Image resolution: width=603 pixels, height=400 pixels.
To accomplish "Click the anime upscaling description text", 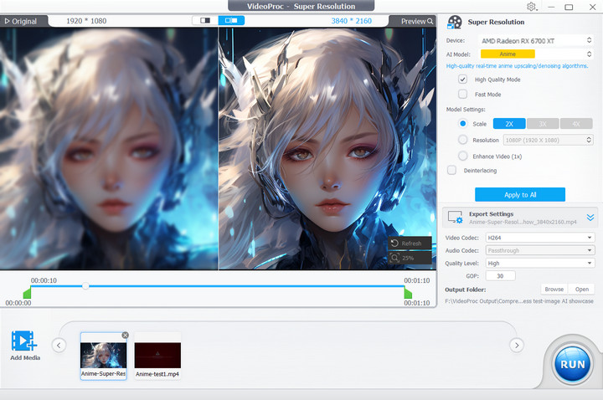I will (517, 66).
